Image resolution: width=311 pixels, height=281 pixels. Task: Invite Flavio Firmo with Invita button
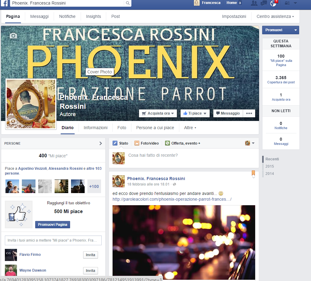[x=90, y=255]
